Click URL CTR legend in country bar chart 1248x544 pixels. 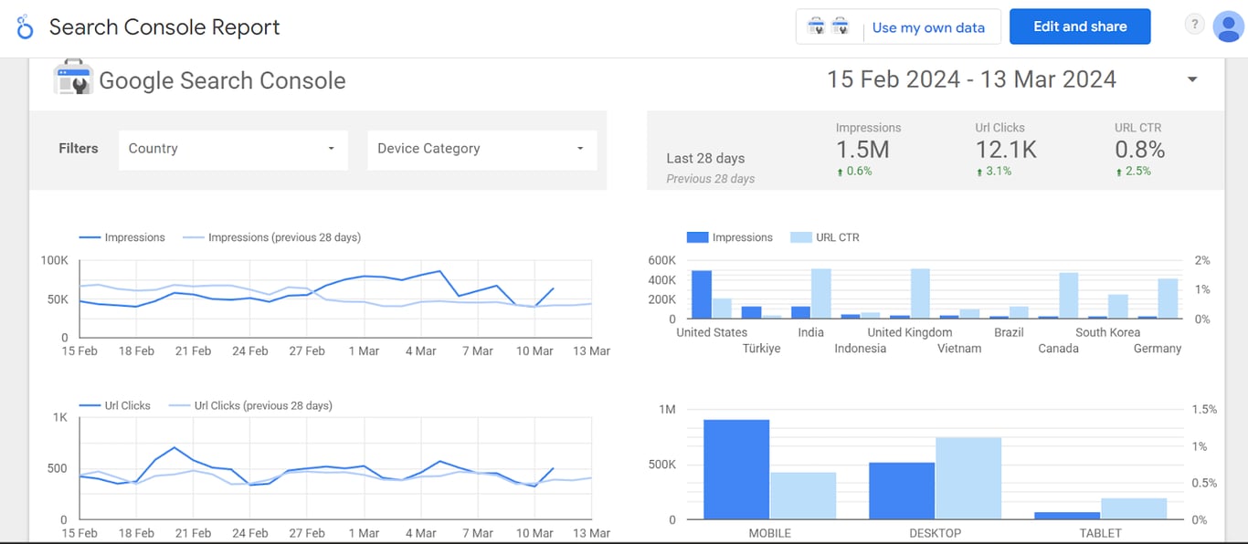(x=824, y=237)
